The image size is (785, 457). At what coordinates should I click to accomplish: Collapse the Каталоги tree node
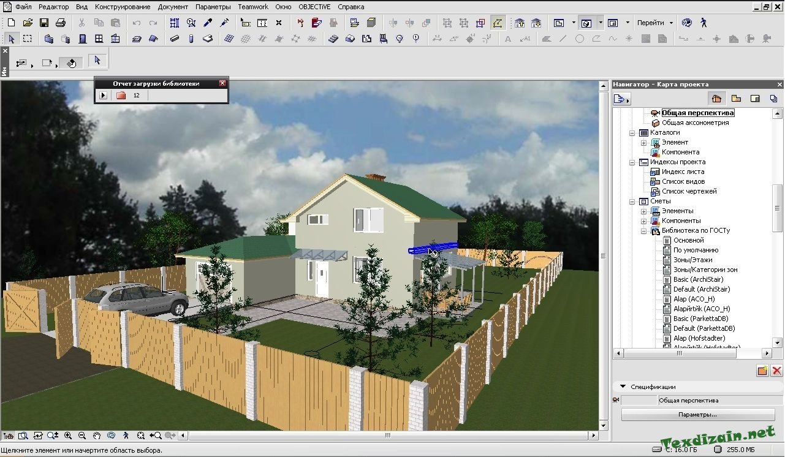click(632, 132)
